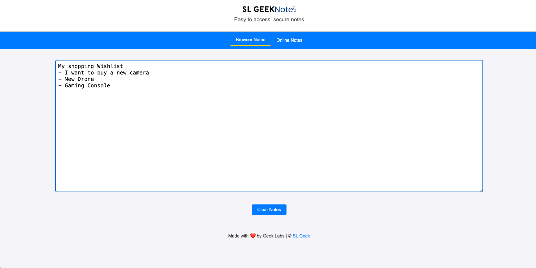Place cursor on the word Wishlist
The width and height of the screenshot is (536, 268).
tap(110, 66)
